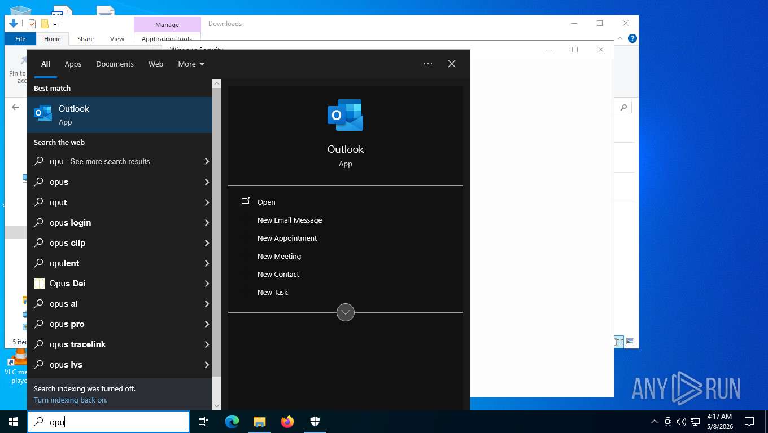768x433 pixels.
Task: Select the Documents search tab
Action: [115, 64]
